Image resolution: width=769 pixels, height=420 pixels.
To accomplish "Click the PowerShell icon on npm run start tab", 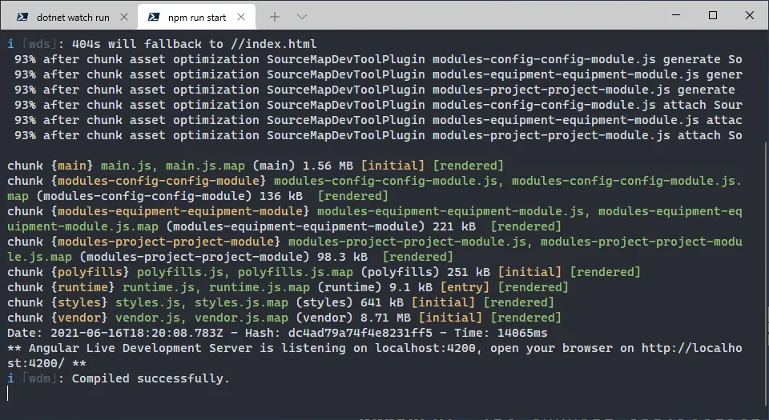I will [153, 17].
